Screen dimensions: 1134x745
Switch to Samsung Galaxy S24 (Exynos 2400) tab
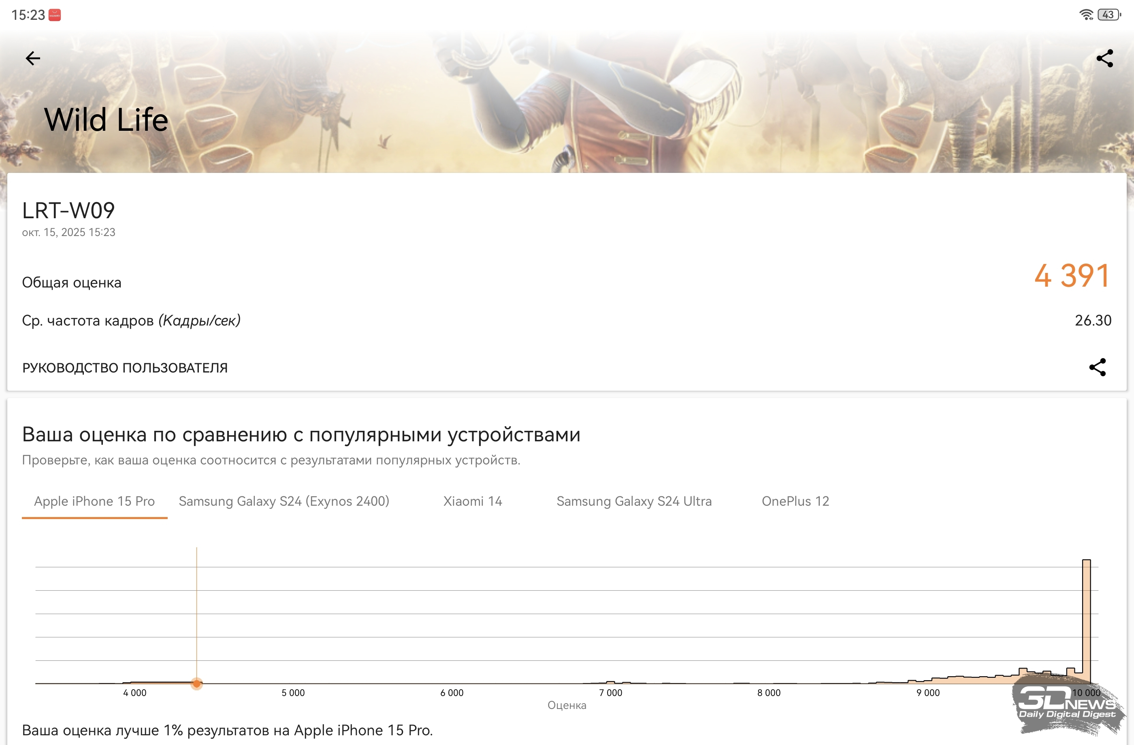click(284, 501)
